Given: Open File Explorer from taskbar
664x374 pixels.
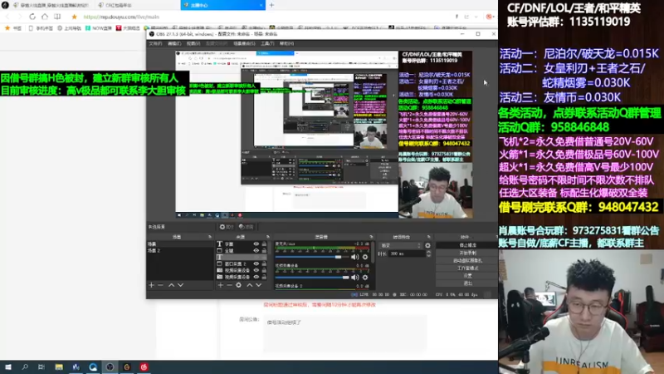Looking at the screenshot, I should pyautogui.click(x=59, y=367).
